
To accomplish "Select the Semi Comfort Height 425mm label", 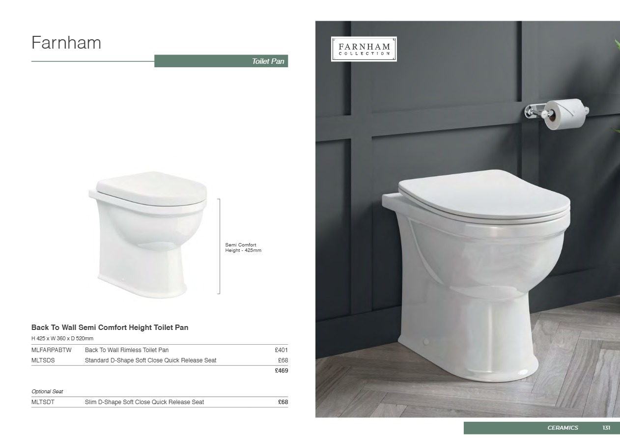I will click(243, 247).
